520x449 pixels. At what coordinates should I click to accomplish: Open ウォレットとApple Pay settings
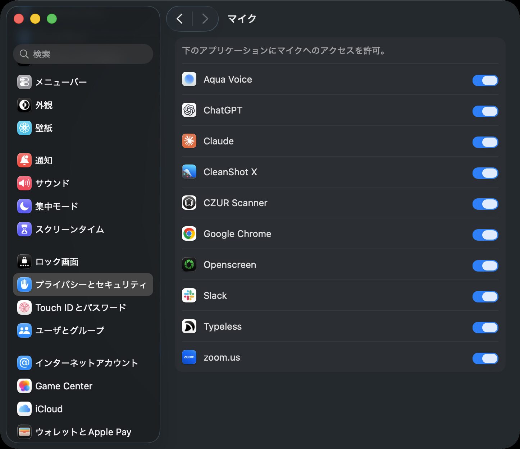coord(83,432)
